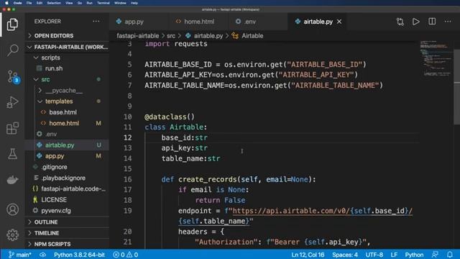Click the main branch indicator in status bar
Viewport: 460px width, 259px height.
[x=20, y=255]
